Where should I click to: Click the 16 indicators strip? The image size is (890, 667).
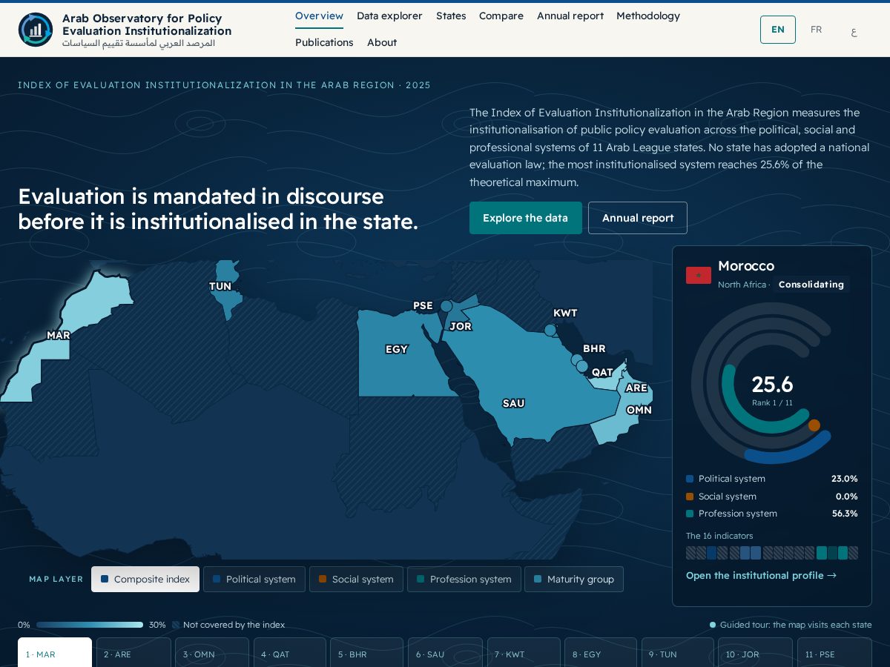[772, 553]
